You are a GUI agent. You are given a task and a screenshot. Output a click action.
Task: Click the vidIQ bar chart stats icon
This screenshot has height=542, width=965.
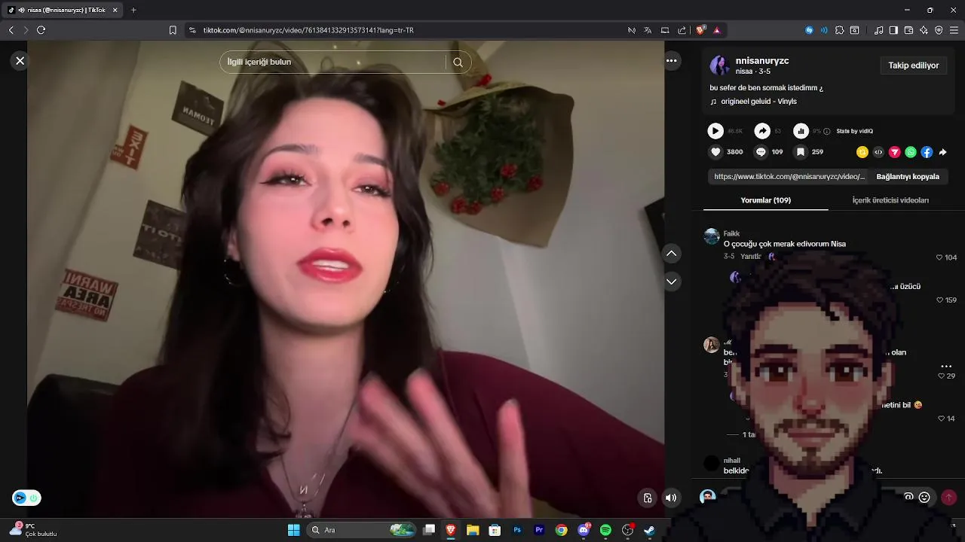coord(801,131)
